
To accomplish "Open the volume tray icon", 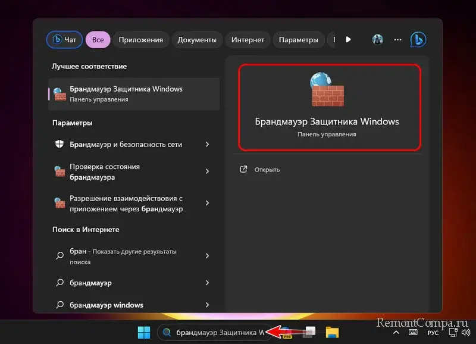I will pyautogui.click(x=466, y=333).
